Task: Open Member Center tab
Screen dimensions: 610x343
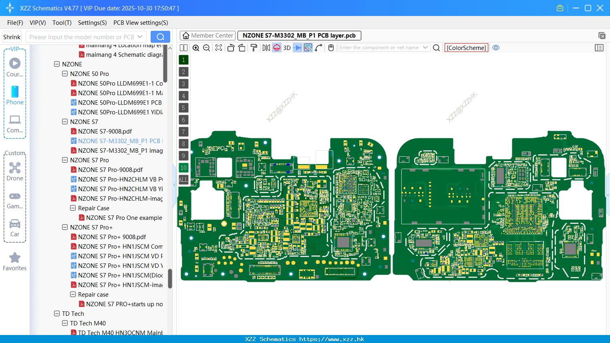Action: 207,36
